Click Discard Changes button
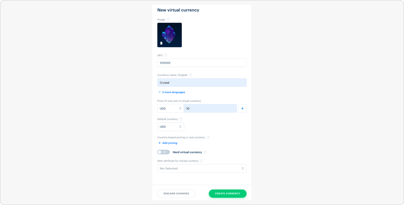The height and width of the screenshot is (205, 404). [x=176, y=194]
